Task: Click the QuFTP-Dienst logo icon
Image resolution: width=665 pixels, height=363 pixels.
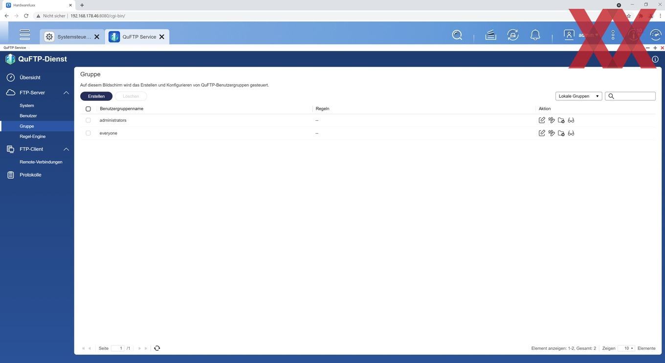Action: coord(10,59)
